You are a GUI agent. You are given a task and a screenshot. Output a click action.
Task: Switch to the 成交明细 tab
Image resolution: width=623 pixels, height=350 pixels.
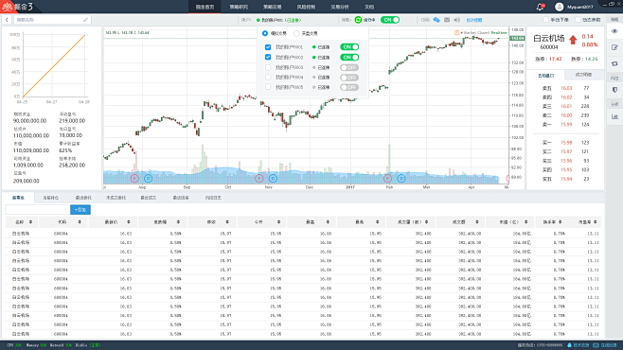coord(583,75)
